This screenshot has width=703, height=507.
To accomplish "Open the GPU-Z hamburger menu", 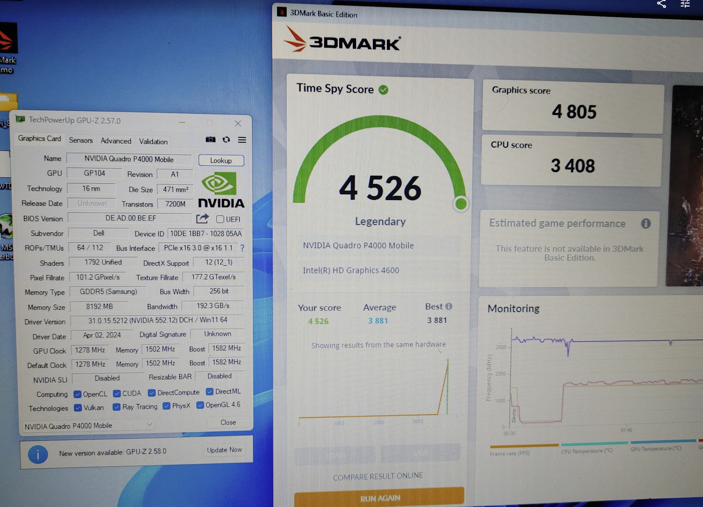I will point(242,140).
